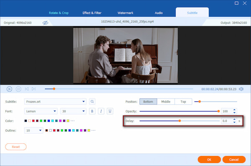Go to the Watermark tab
The width and height of the screenshot is (251, 166).
pos(125,13)
